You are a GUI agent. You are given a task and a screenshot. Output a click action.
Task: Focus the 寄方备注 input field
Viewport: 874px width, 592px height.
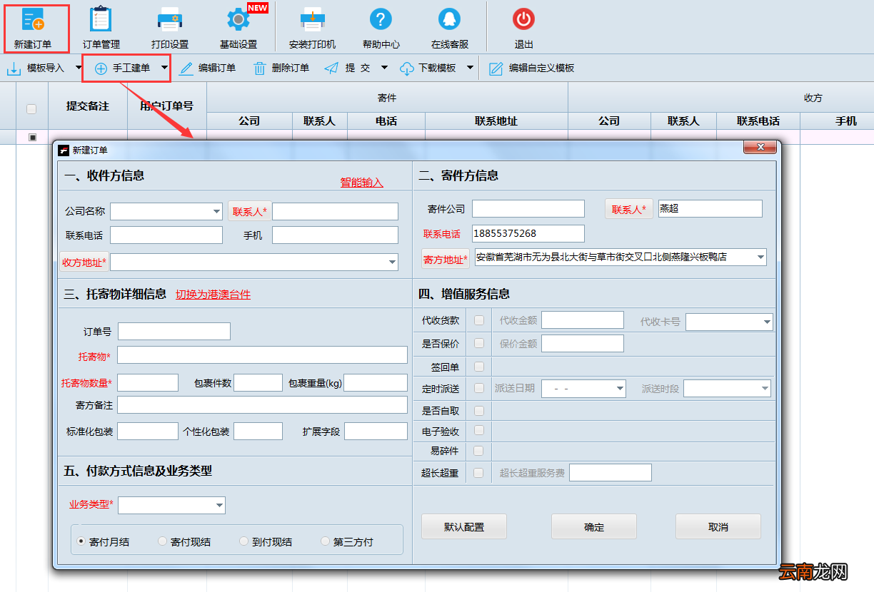(263, 405)
